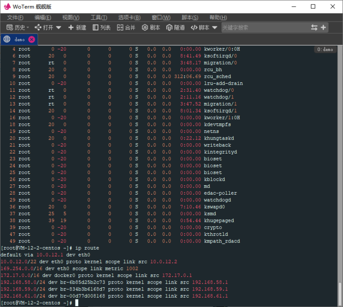The height and width of the screenshot is (307, 343).
Task: Click the plus icon right of search box
Action: pos(324,28)
